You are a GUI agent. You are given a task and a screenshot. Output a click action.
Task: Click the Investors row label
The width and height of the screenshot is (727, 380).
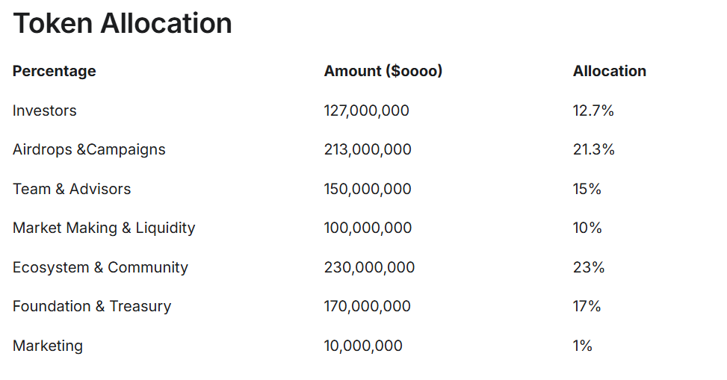click(x=45, y=110)
